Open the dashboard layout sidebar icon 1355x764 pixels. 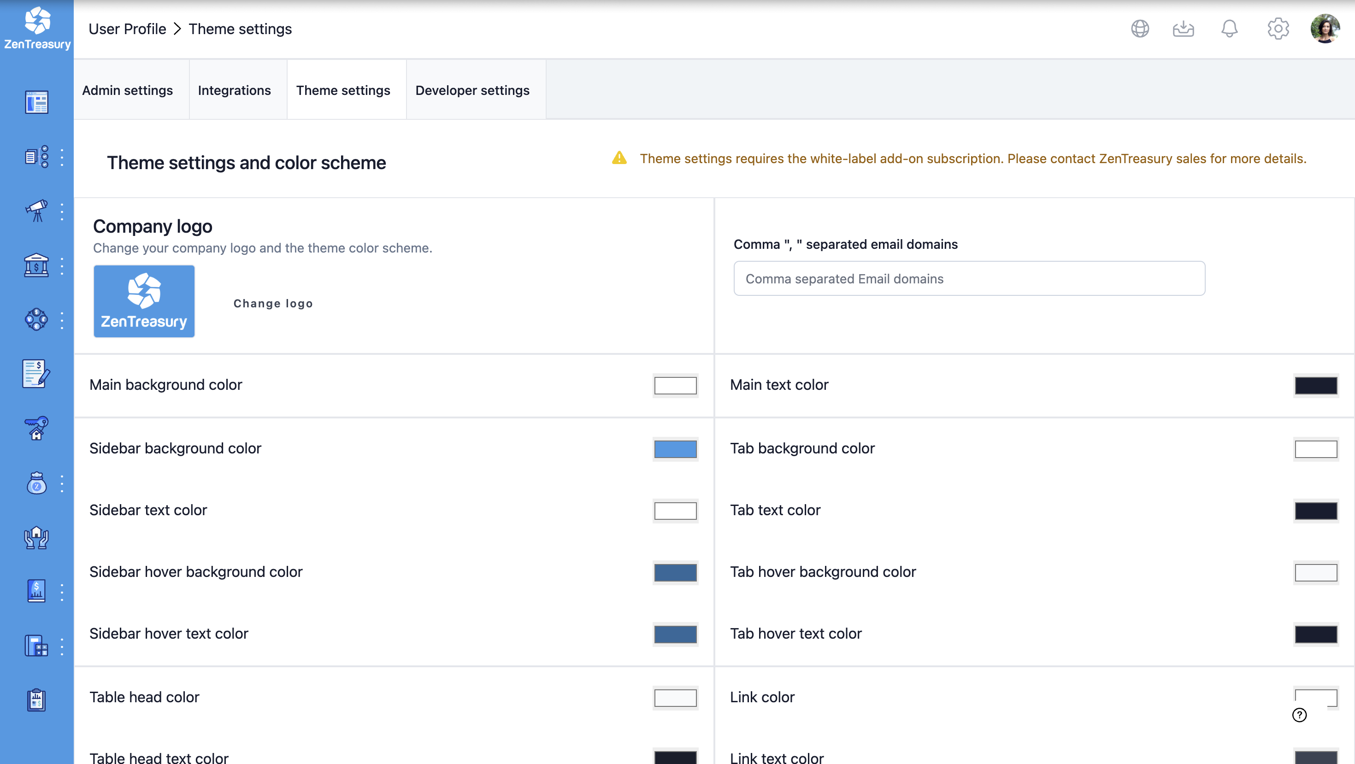36,102
